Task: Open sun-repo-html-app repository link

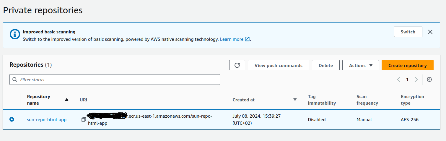Action: tap(47, 120)
